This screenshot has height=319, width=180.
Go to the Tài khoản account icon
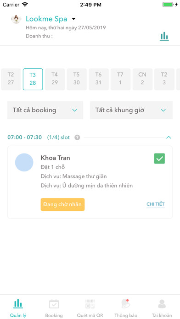click(162, 304)
